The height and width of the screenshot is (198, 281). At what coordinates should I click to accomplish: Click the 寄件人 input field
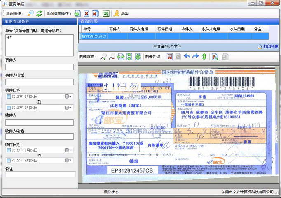click(40, 67)
